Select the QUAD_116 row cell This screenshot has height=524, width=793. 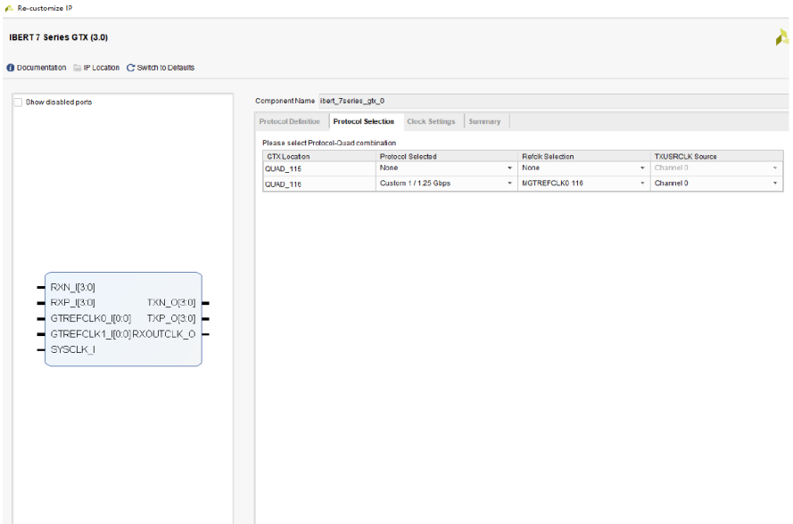coord(319,184)
